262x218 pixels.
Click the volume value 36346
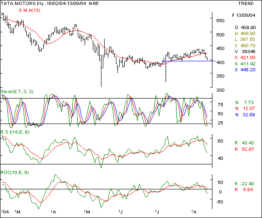248,51
